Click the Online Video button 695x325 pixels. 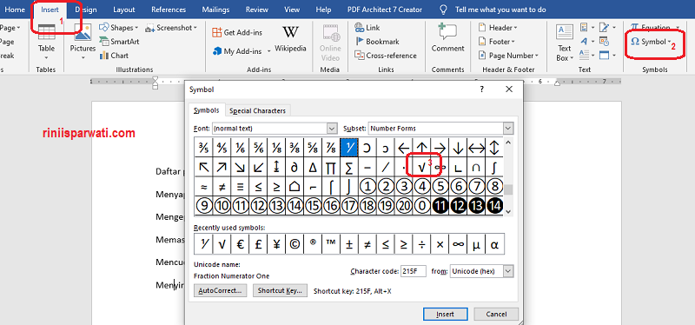coord(330,43)
